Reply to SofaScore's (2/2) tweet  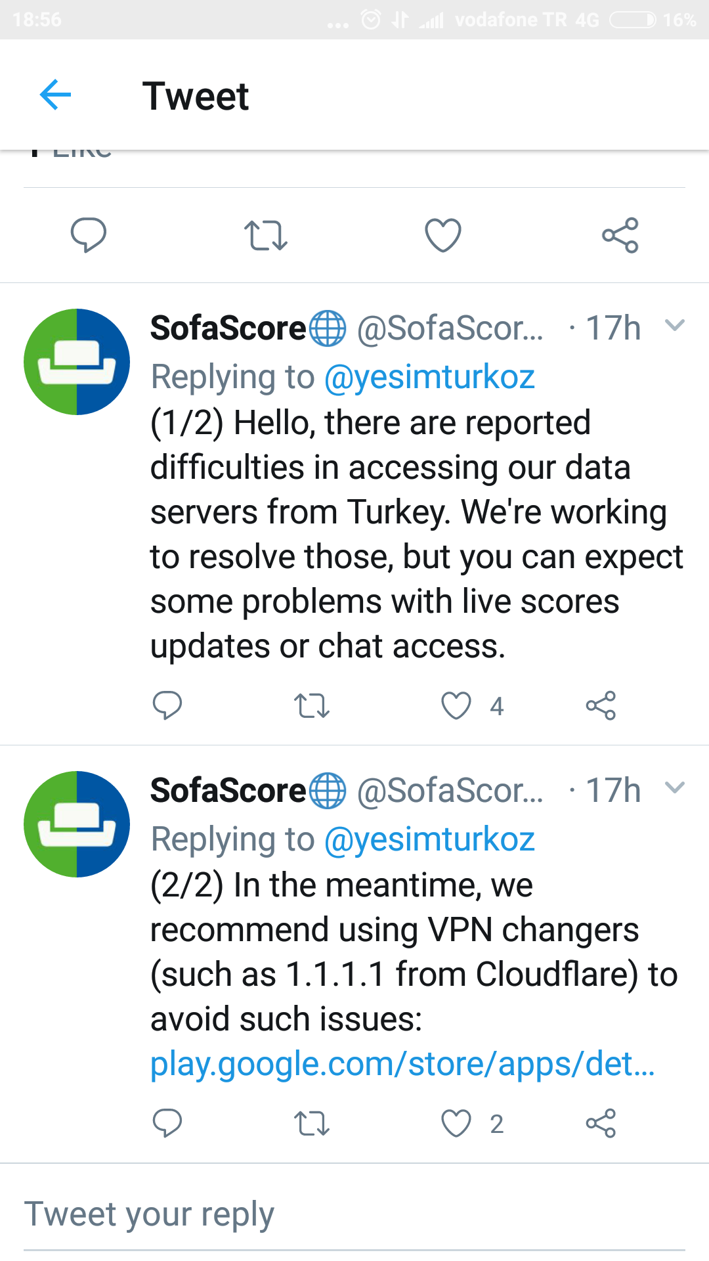pyautogui.click(x=167, y=1123)
